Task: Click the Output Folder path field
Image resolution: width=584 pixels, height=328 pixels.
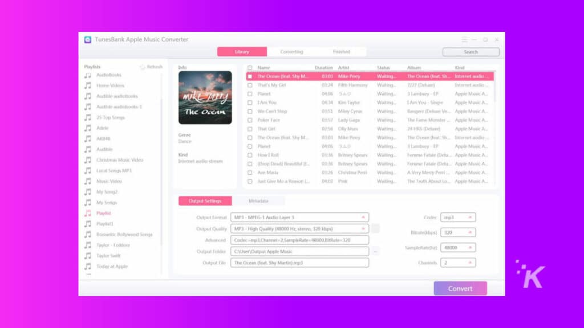Action: (299, 252)
